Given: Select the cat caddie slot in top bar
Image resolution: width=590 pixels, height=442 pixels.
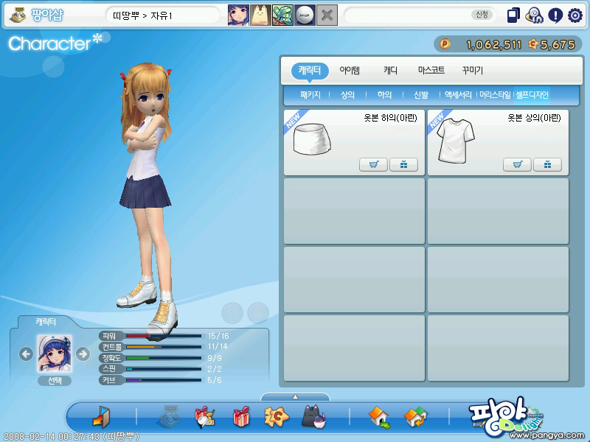Looking at the screenshot, I should (260, 15).
